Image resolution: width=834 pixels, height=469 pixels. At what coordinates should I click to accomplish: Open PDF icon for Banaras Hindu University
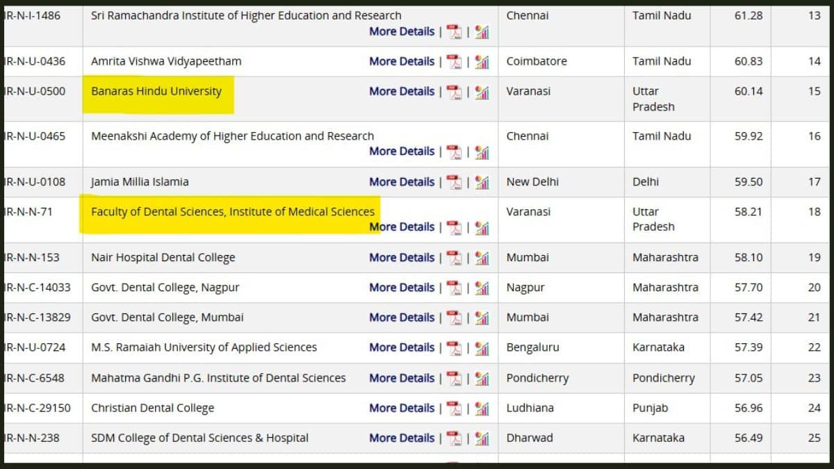(454, 92)
